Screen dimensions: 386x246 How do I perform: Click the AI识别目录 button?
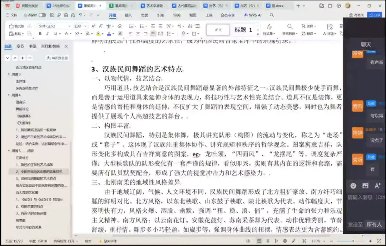coord(57,58)
